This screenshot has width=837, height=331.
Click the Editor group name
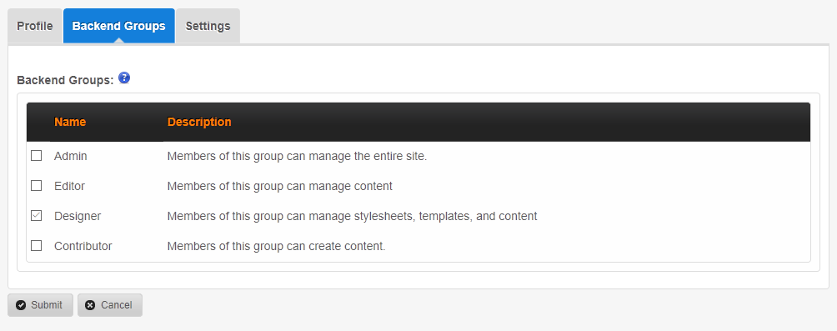pos(69,186)
